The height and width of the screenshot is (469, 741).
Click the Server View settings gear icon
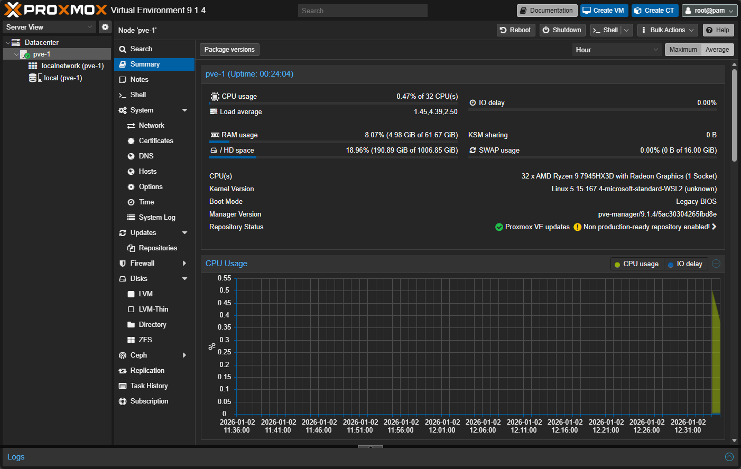105,27
